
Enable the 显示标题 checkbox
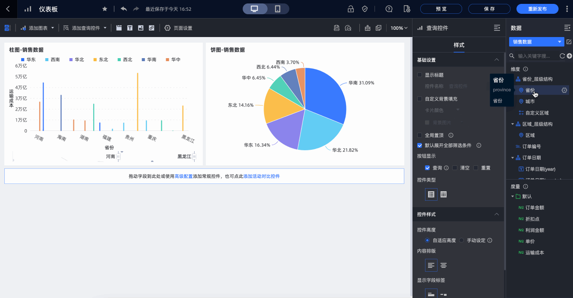420,75
